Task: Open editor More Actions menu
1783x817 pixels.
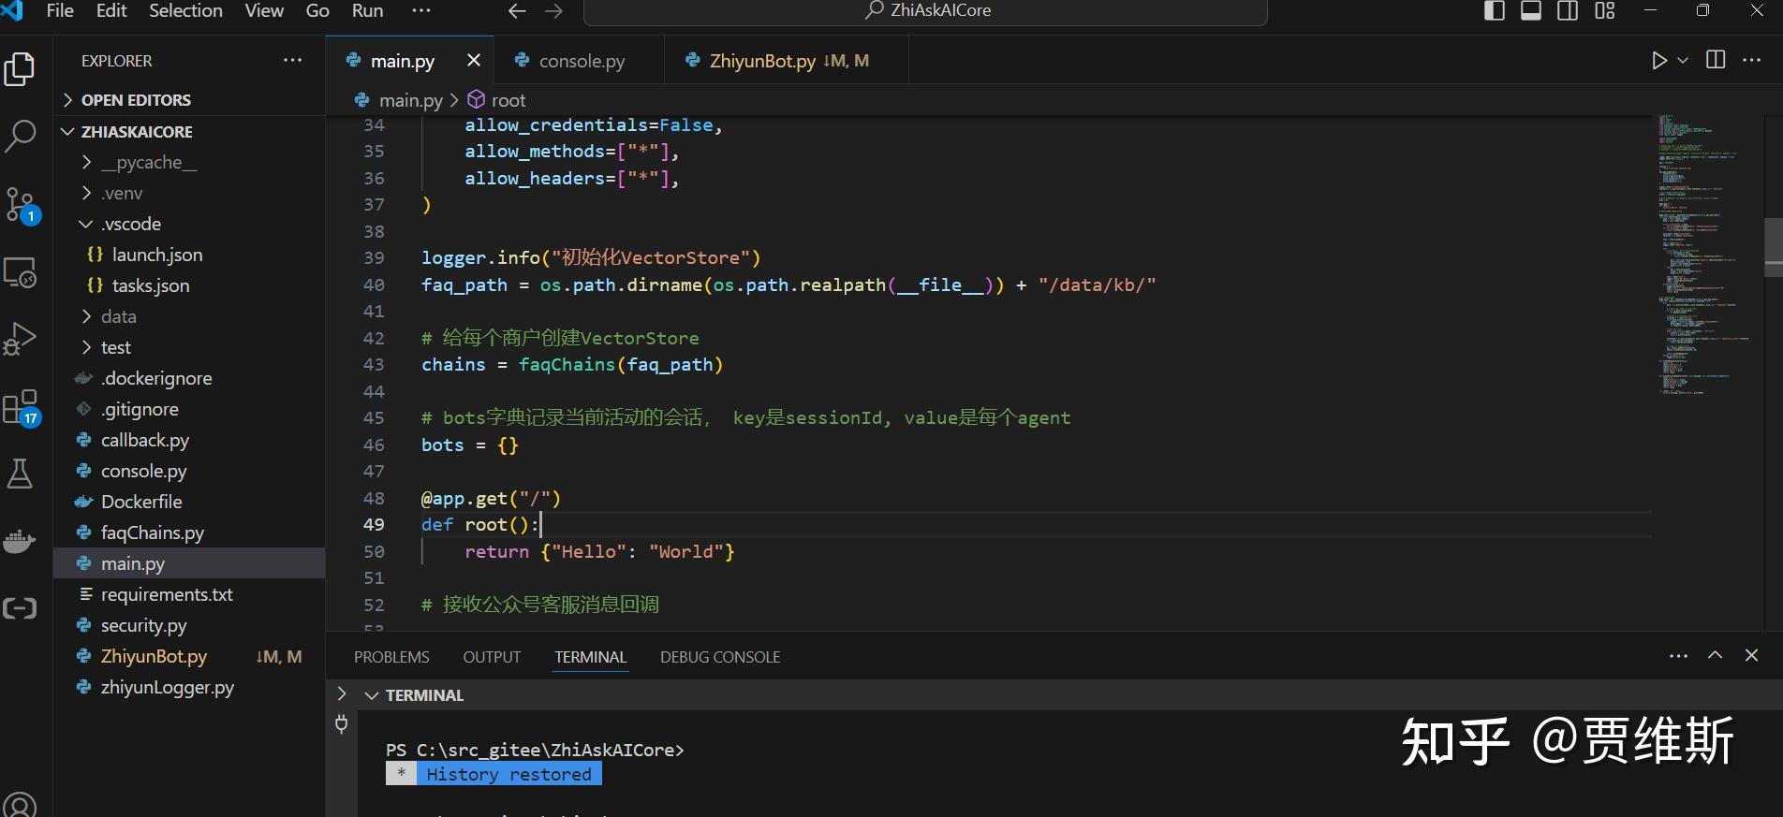Action: coord(1752,60)
